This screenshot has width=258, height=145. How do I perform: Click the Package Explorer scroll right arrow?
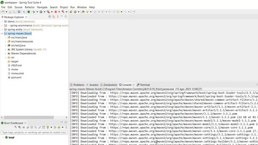66,117
